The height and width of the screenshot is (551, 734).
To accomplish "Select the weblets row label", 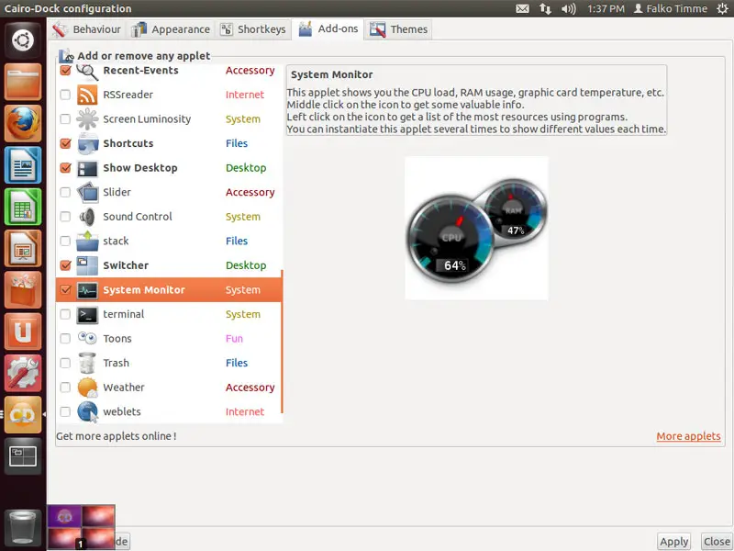I will coord(122,411).
